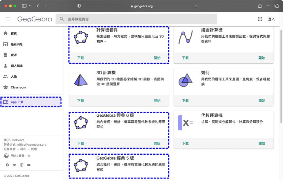
Task: Click 開始 for 幾何
Action: (x=262, y=101)
